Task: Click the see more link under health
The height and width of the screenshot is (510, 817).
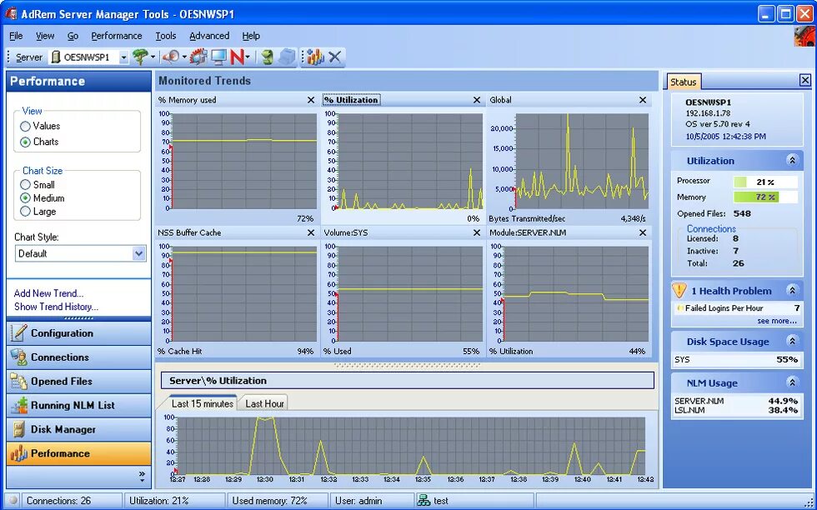Action: (x=776, y=321)
